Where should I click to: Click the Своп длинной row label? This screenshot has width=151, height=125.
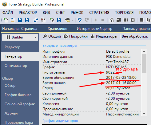pos(54,93)
